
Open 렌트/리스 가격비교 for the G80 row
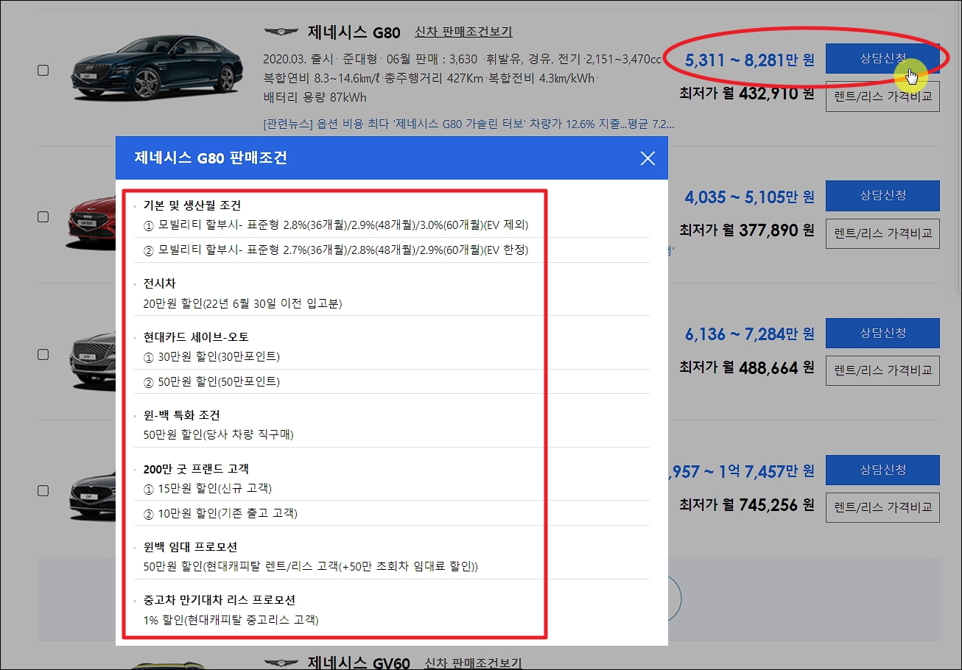point(882,96)
